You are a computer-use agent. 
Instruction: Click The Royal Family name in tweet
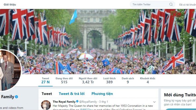point(64,102)
